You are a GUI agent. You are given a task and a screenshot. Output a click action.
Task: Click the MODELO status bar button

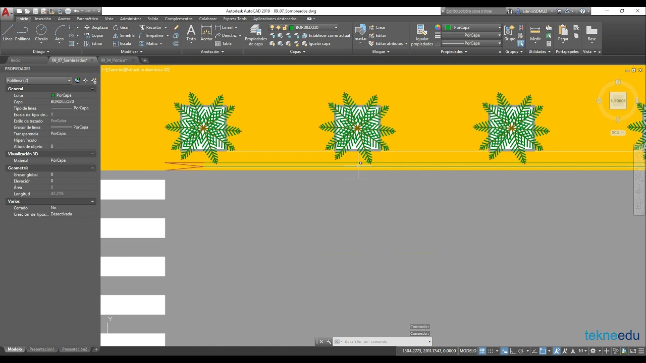[468, 351]
